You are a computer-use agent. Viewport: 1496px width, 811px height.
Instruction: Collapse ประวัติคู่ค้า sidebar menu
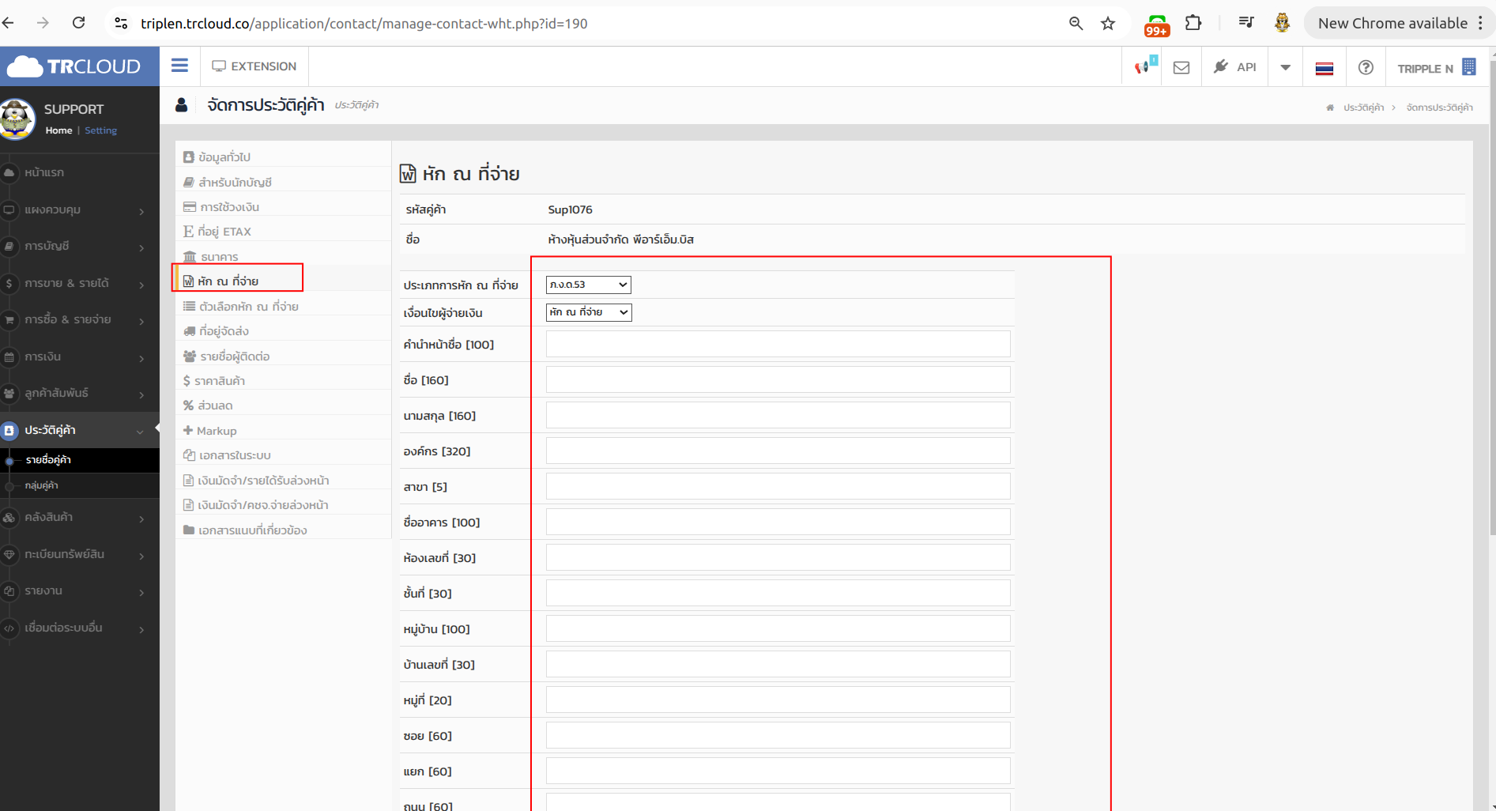[x=79, y=430]
